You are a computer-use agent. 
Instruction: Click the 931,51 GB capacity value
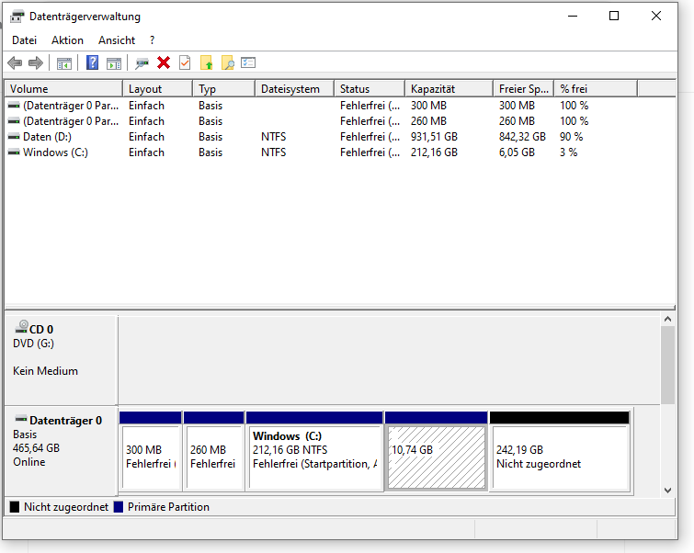434,137
